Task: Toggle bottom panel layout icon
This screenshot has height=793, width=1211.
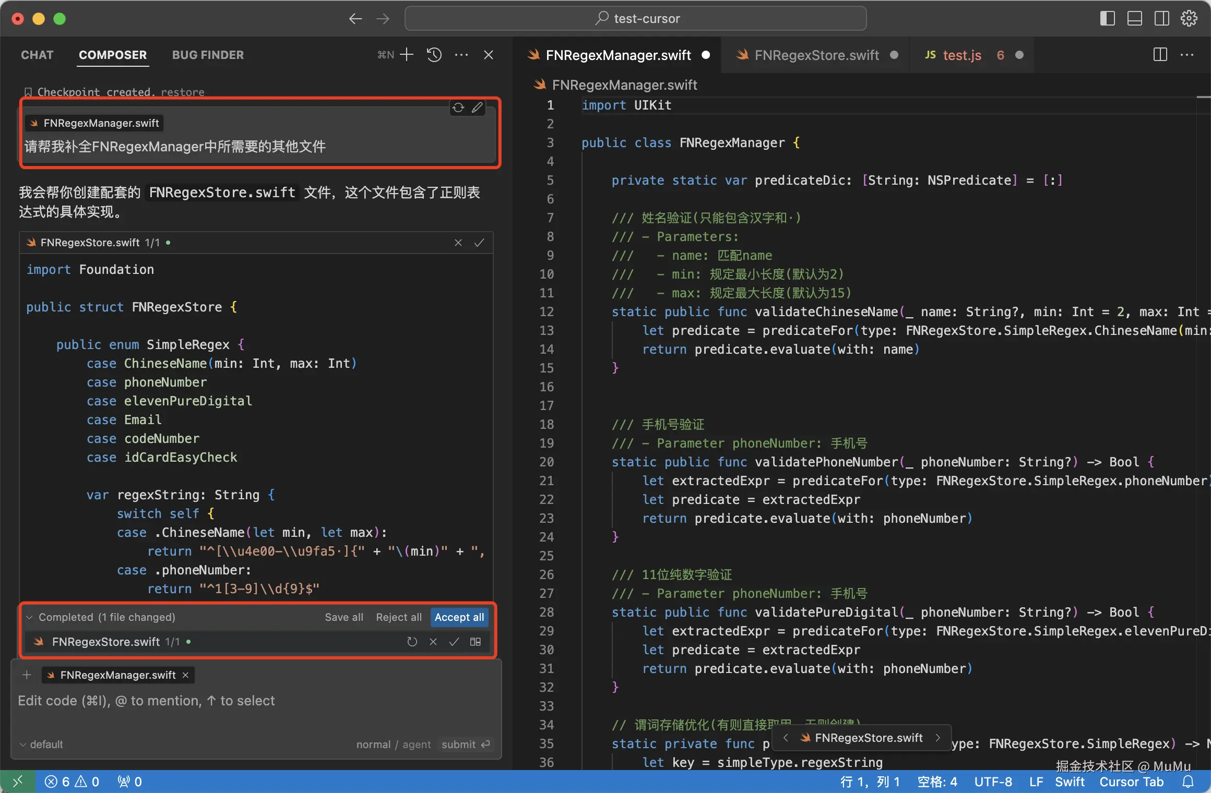Action: 1134,19
